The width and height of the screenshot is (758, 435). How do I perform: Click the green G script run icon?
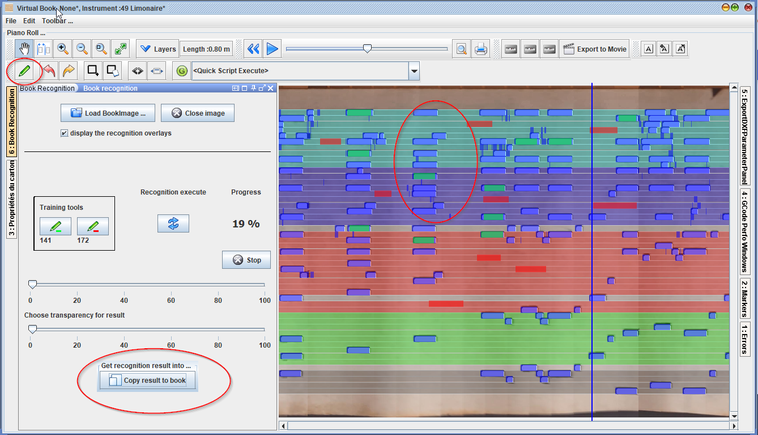[181, 71]
